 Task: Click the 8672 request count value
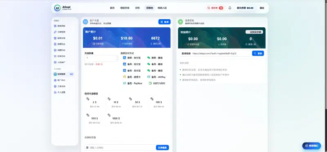[x=155, y=38]
